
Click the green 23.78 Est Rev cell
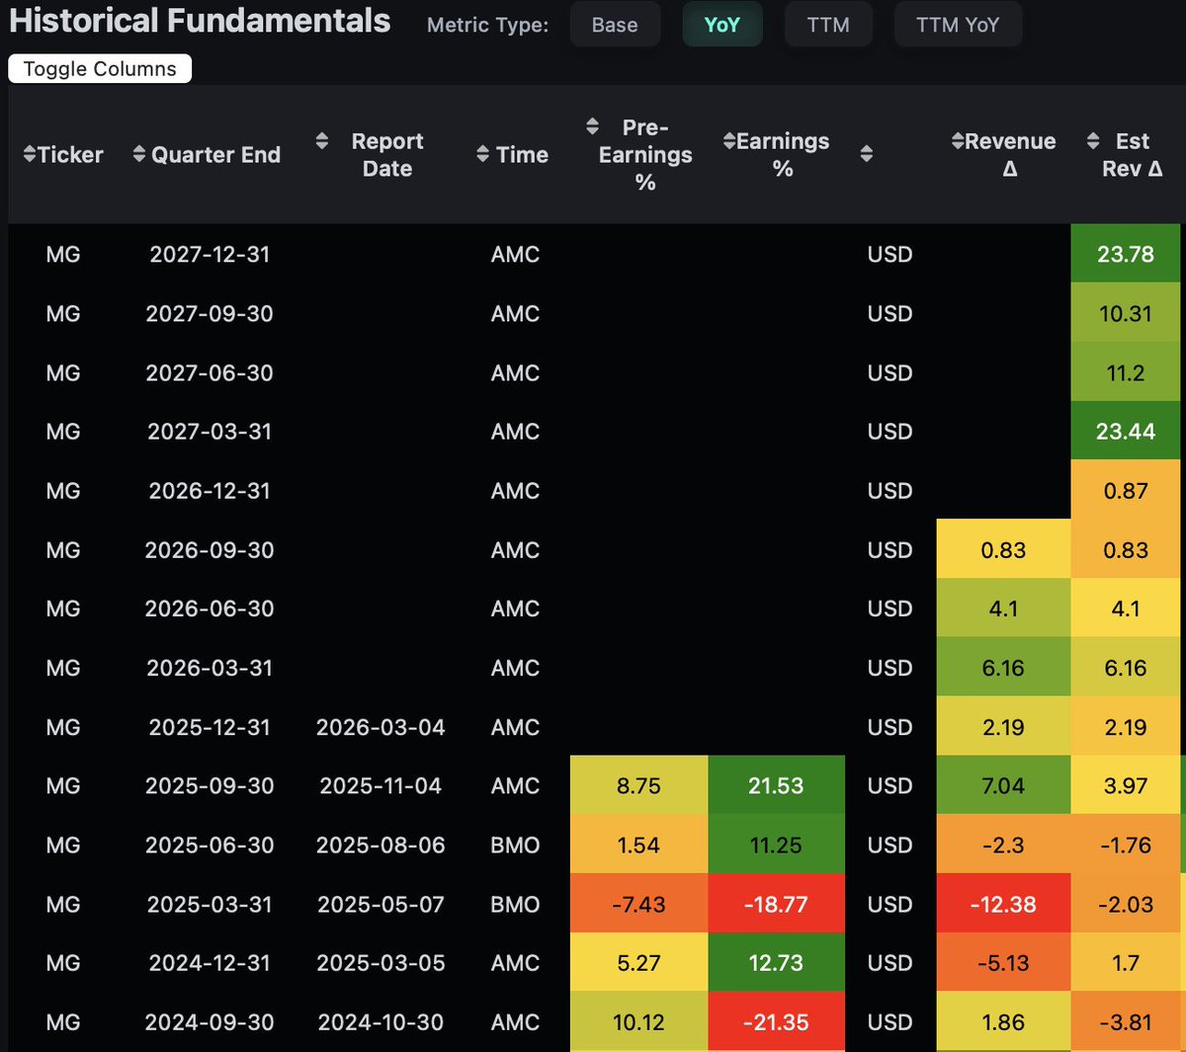point(1126,254)
